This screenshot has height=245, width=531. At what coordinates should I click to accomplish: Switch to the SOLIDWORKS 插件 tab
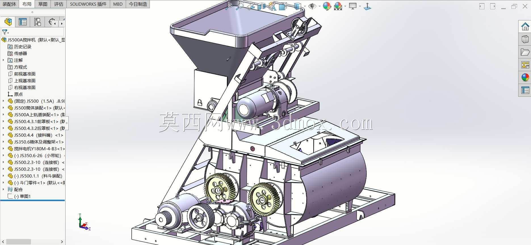88,4
